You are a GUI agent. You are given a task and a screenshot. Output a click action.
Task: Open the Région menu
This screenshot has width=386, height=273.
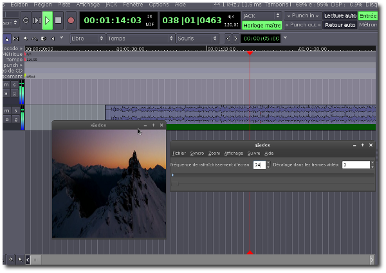pyautogui.click(x=42, y=4)
